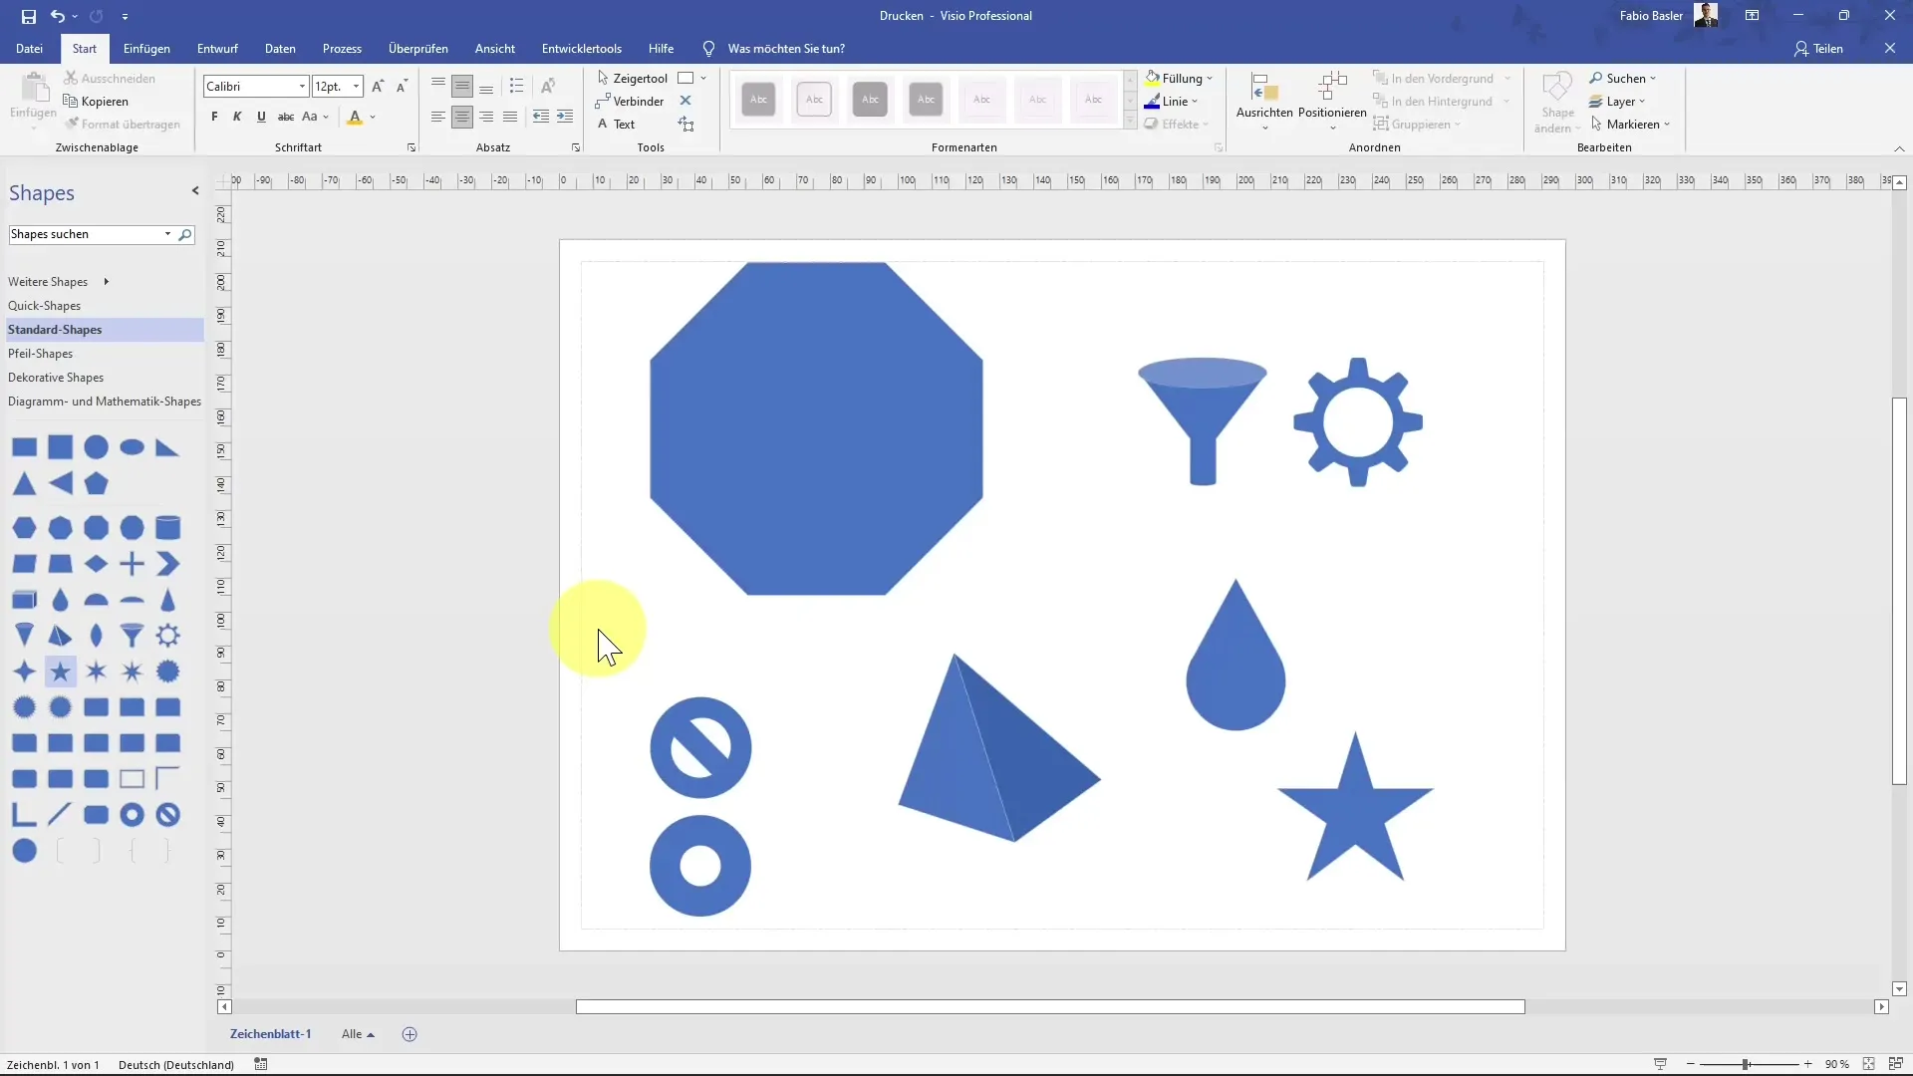Toggle underline U formatting

(x=261, y=117)
